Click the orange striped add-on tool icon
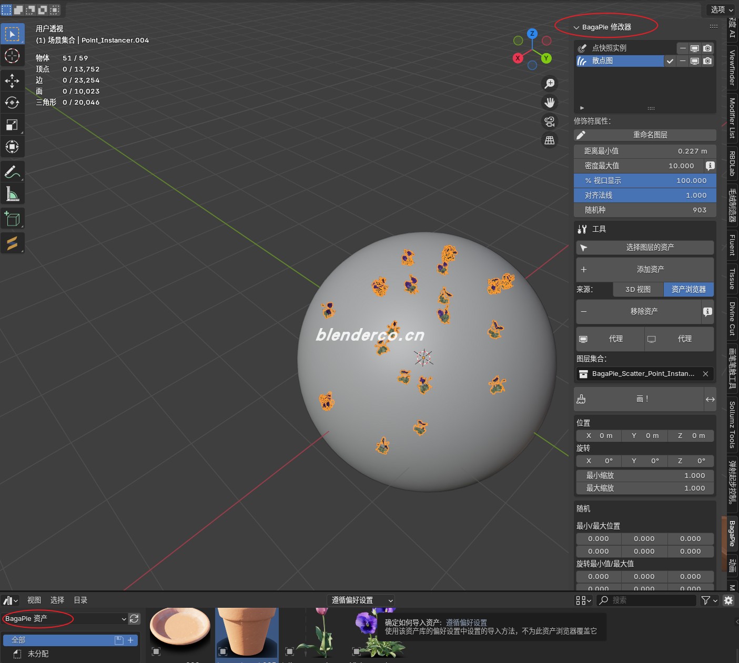This screenshot has height=663, width=739. coord(12,243)
